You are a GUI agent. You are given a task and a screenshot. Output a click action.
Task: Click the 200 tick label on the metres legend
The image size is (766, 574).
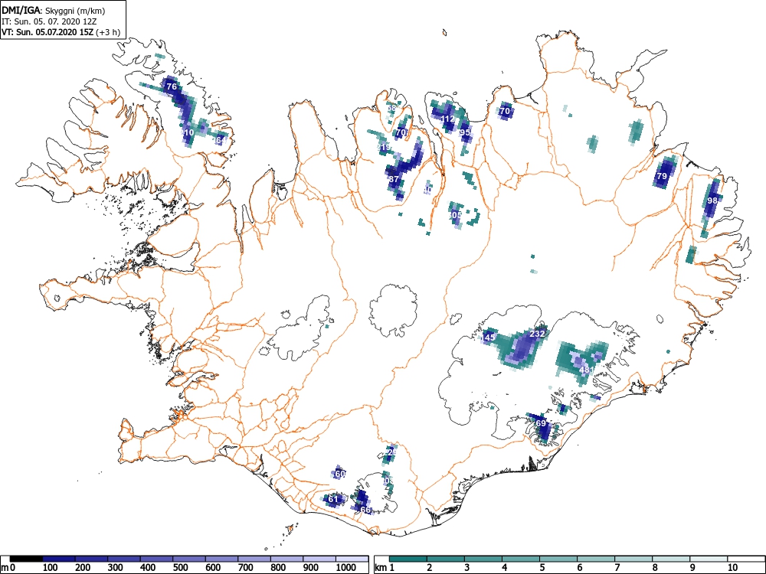[83, 568]
